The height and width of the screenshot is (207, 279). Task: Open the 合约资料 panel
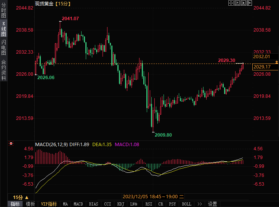coord(3,70)
